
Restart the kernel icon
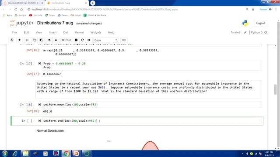coord(82,40)
